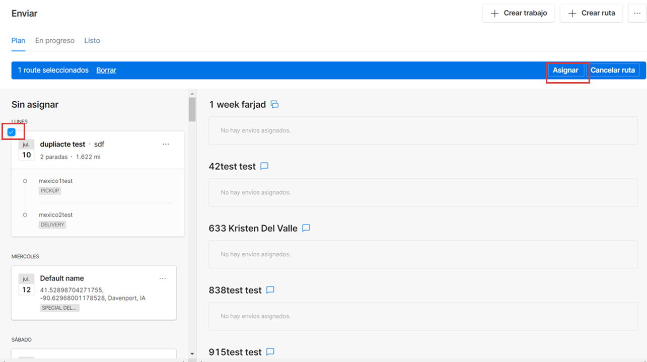This screenshot has width=647, height=362.
Task: Click the scroll down arrow in unassigned panel
Action: 192,353
